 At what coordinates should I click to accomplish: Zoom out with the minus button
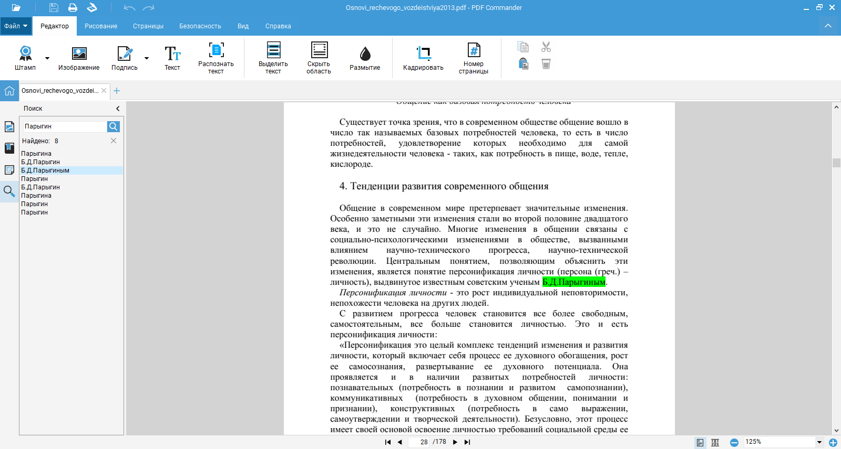(734, 443)
